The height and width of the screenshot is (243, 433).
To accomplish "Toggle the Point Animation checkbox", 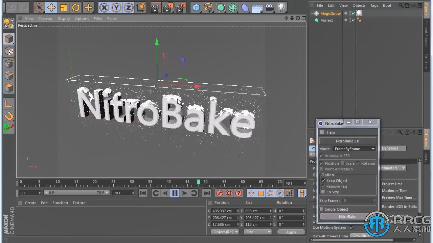I will 321,169.
